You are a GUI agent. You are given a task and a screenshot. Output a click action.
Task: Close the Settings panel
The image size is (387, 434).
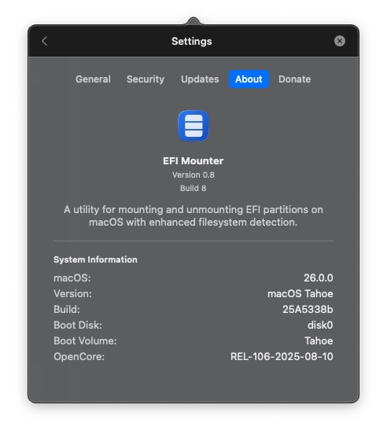[x=339, y=41]
